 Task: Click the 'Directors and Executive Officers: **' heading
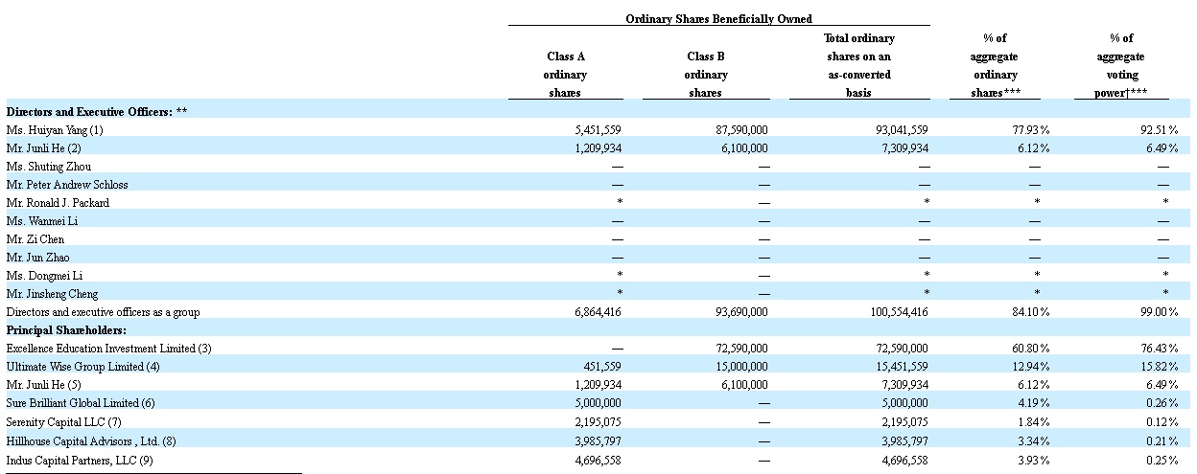pyautogui.click(x=97, y=112)
